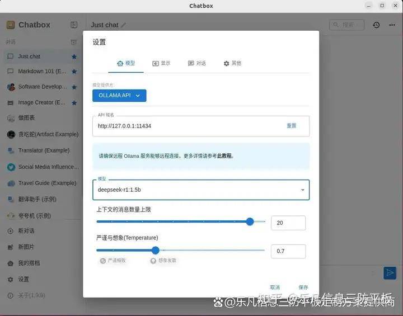Collapse the sidebar using the panel icon
403x316 pixels.
[x=74, y=25]
